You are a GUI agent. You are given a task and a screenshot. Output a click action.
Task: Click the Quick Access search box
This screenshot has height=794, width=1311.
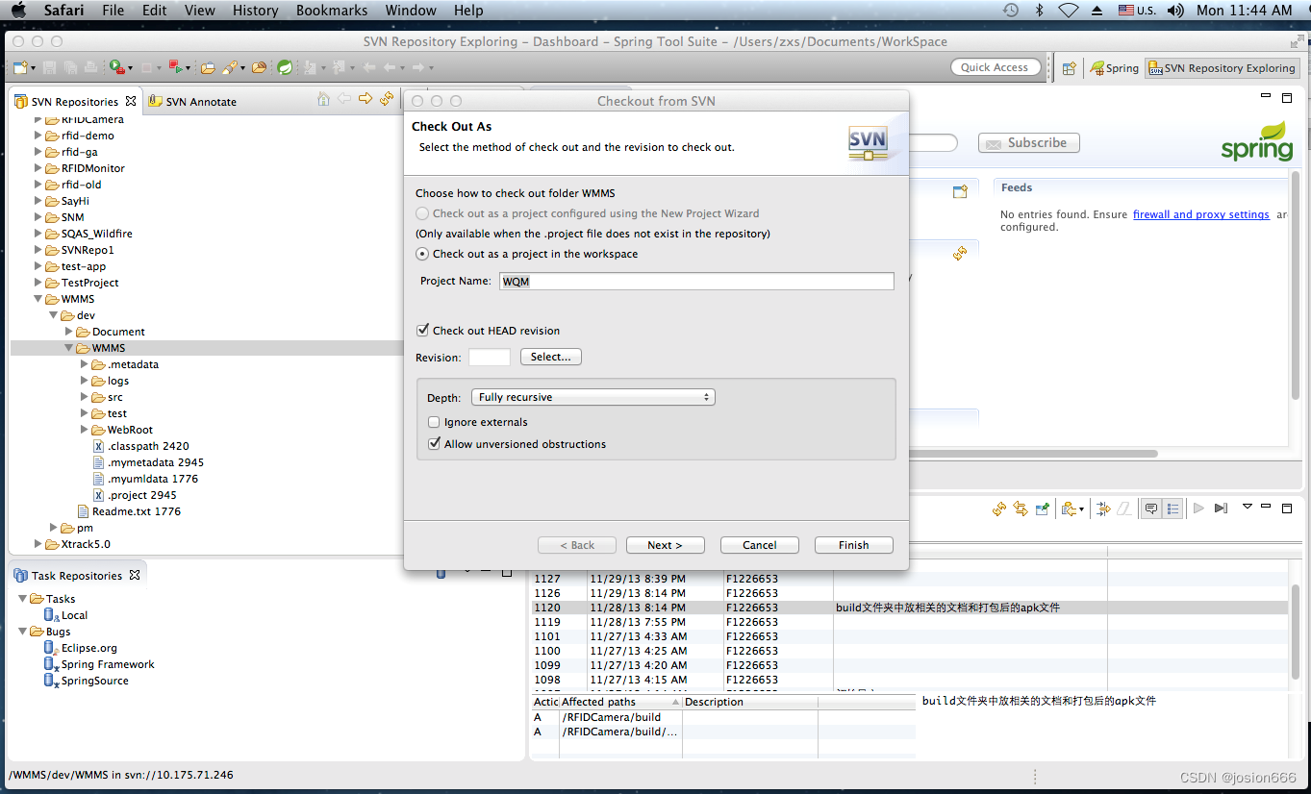tap(995, 67)
